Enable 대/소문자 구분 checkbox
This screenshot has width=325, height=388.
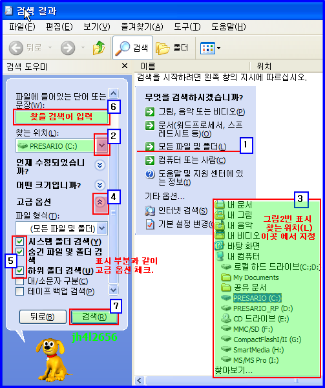20,281
